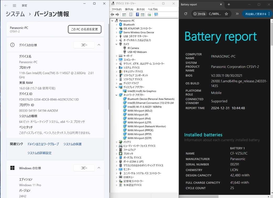
Task: Open the Help menu in Device Manager
Action: [x=153, y=9]
